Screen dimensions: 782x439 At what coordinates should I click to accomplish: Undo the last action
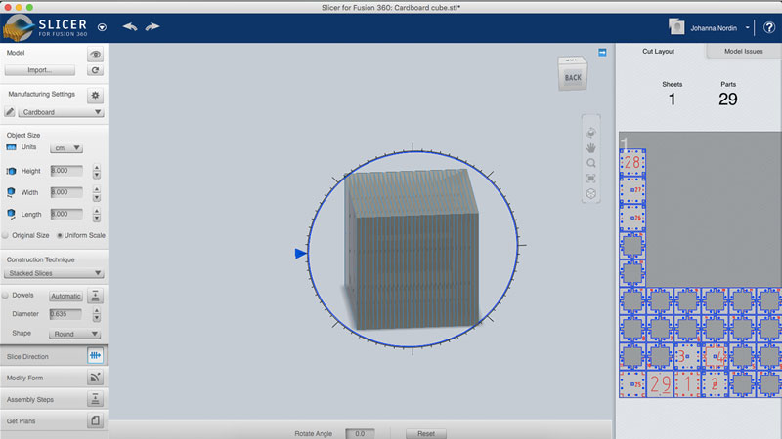coord(130,27)
